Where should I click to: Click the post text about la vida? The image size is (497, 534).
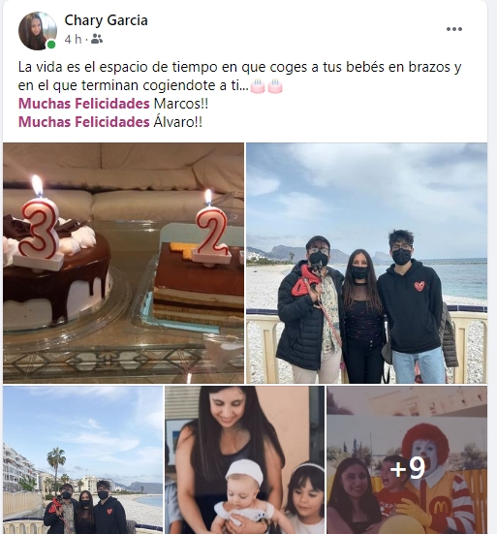pos(239,77)
